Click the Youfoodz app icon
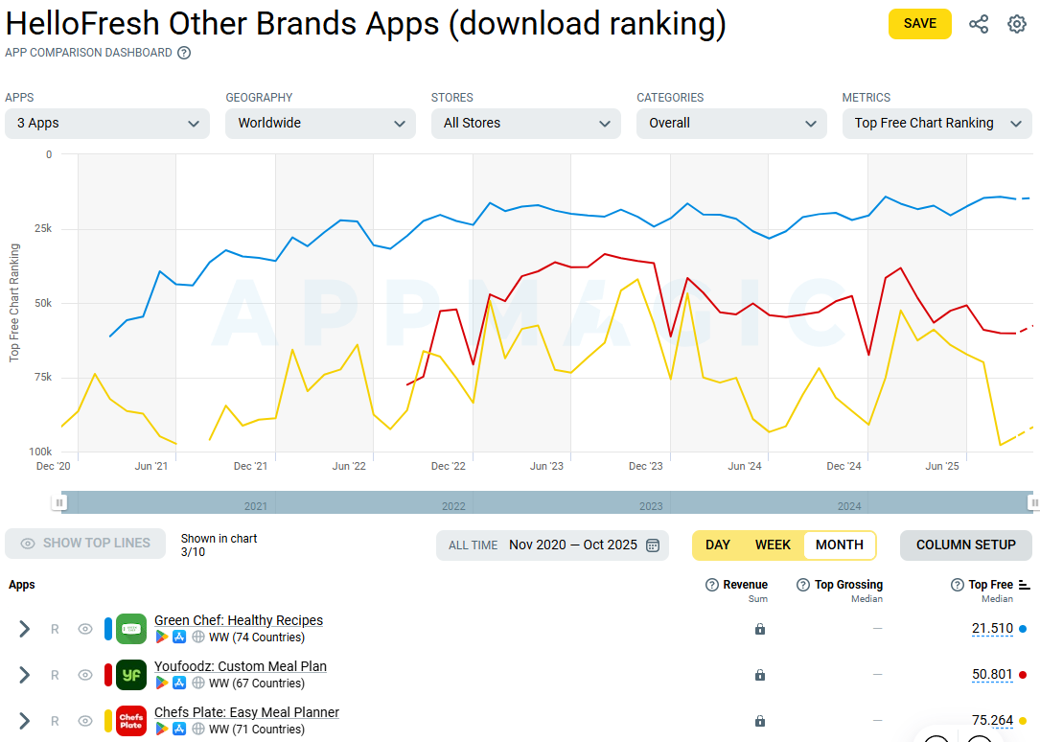The width and height of the screenshot is (1040, 742). (x=131, y=675)
